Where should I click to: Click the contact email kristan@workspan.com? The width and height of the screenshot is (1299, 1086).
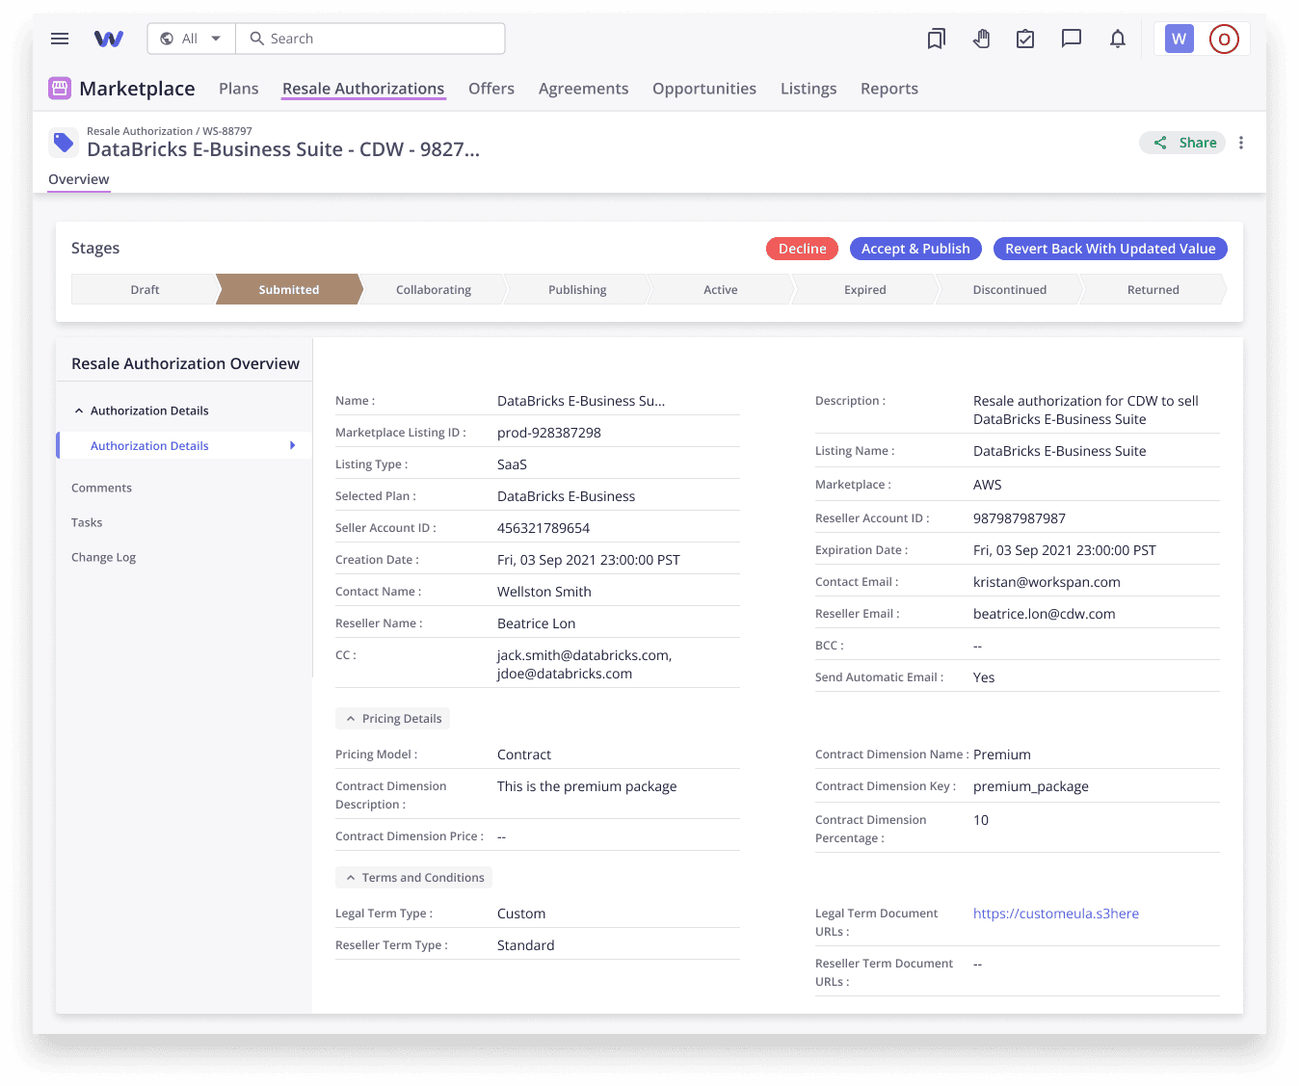pos(1047,582)
